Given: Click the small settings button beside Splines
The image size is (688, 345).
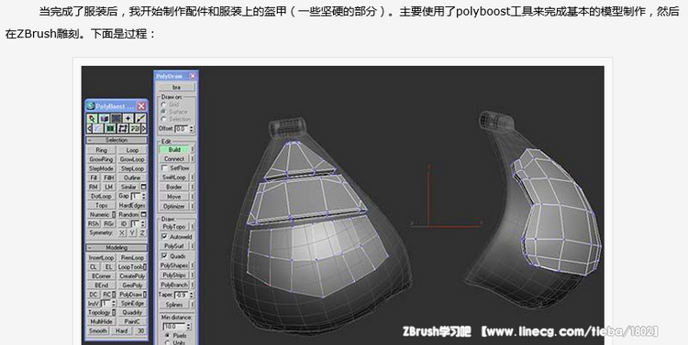Looking at the screenshot, I should (x=193, y=305).
